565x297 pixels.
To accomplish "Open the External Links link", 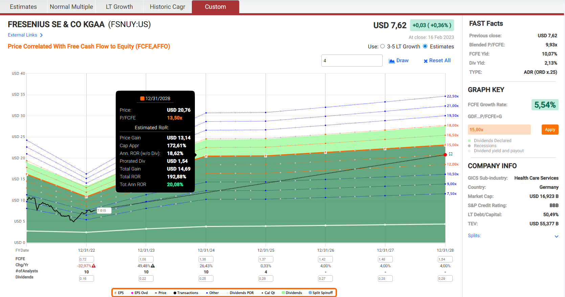I will point(22,35).
